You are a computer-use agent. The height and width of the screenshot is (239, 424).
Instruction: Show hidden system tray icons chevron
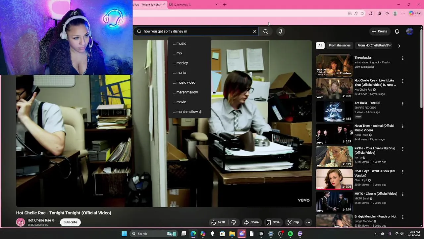(375, 234)
